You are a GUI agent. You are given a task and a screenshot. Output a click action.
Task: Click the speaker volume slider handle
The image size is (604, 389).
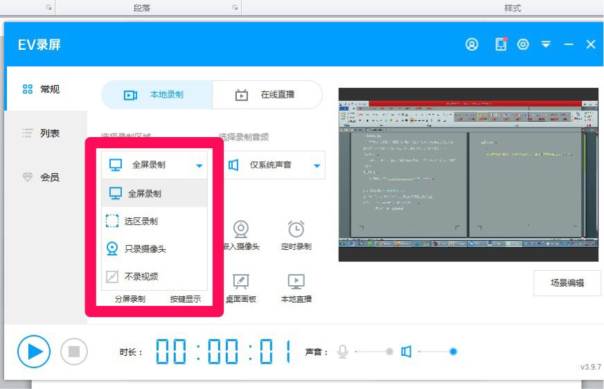[454, 352]
